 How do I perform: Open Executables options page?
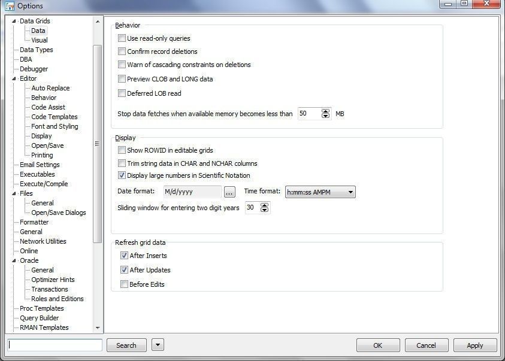(37, 174)
